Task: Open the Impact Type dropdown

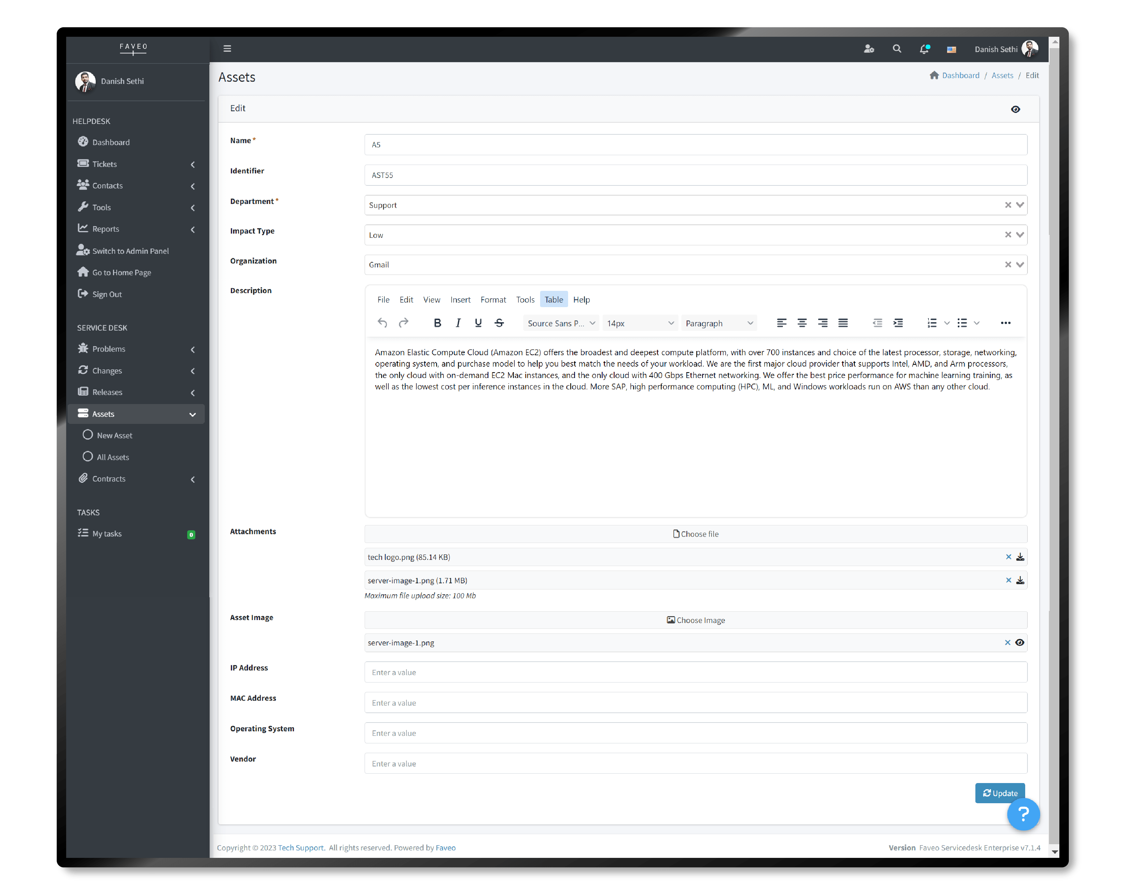Action: click(x=1020, y=235)
